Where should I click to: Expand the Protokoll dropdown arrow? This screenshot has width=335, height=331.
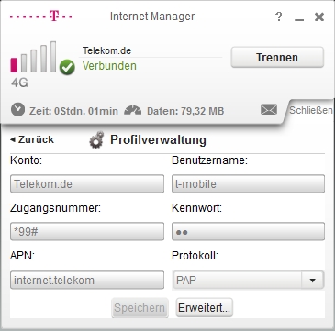click(x=312, y=281)
